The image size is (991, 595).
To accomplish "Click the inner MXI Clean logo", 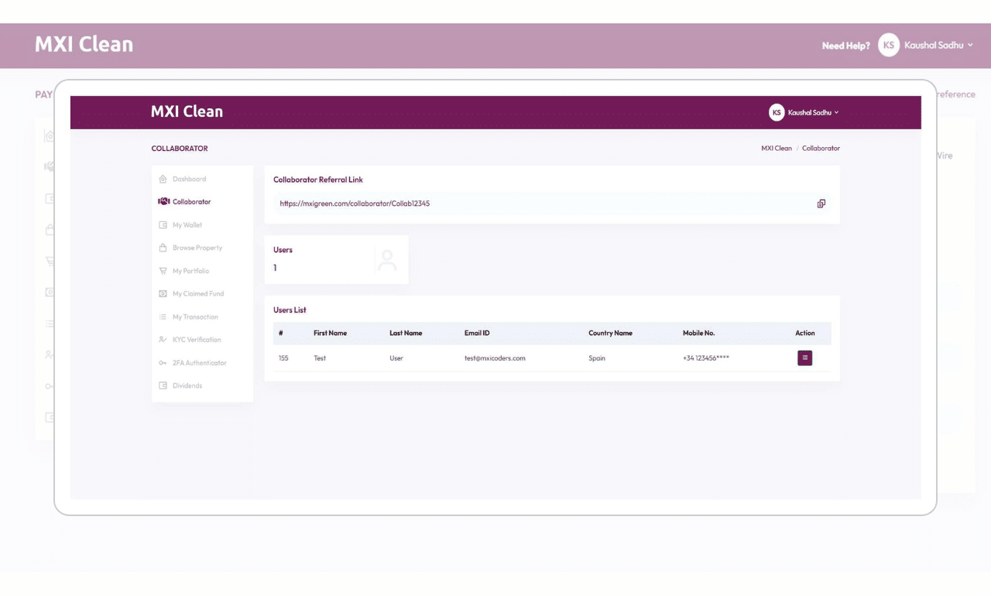I will click(187, 112).
